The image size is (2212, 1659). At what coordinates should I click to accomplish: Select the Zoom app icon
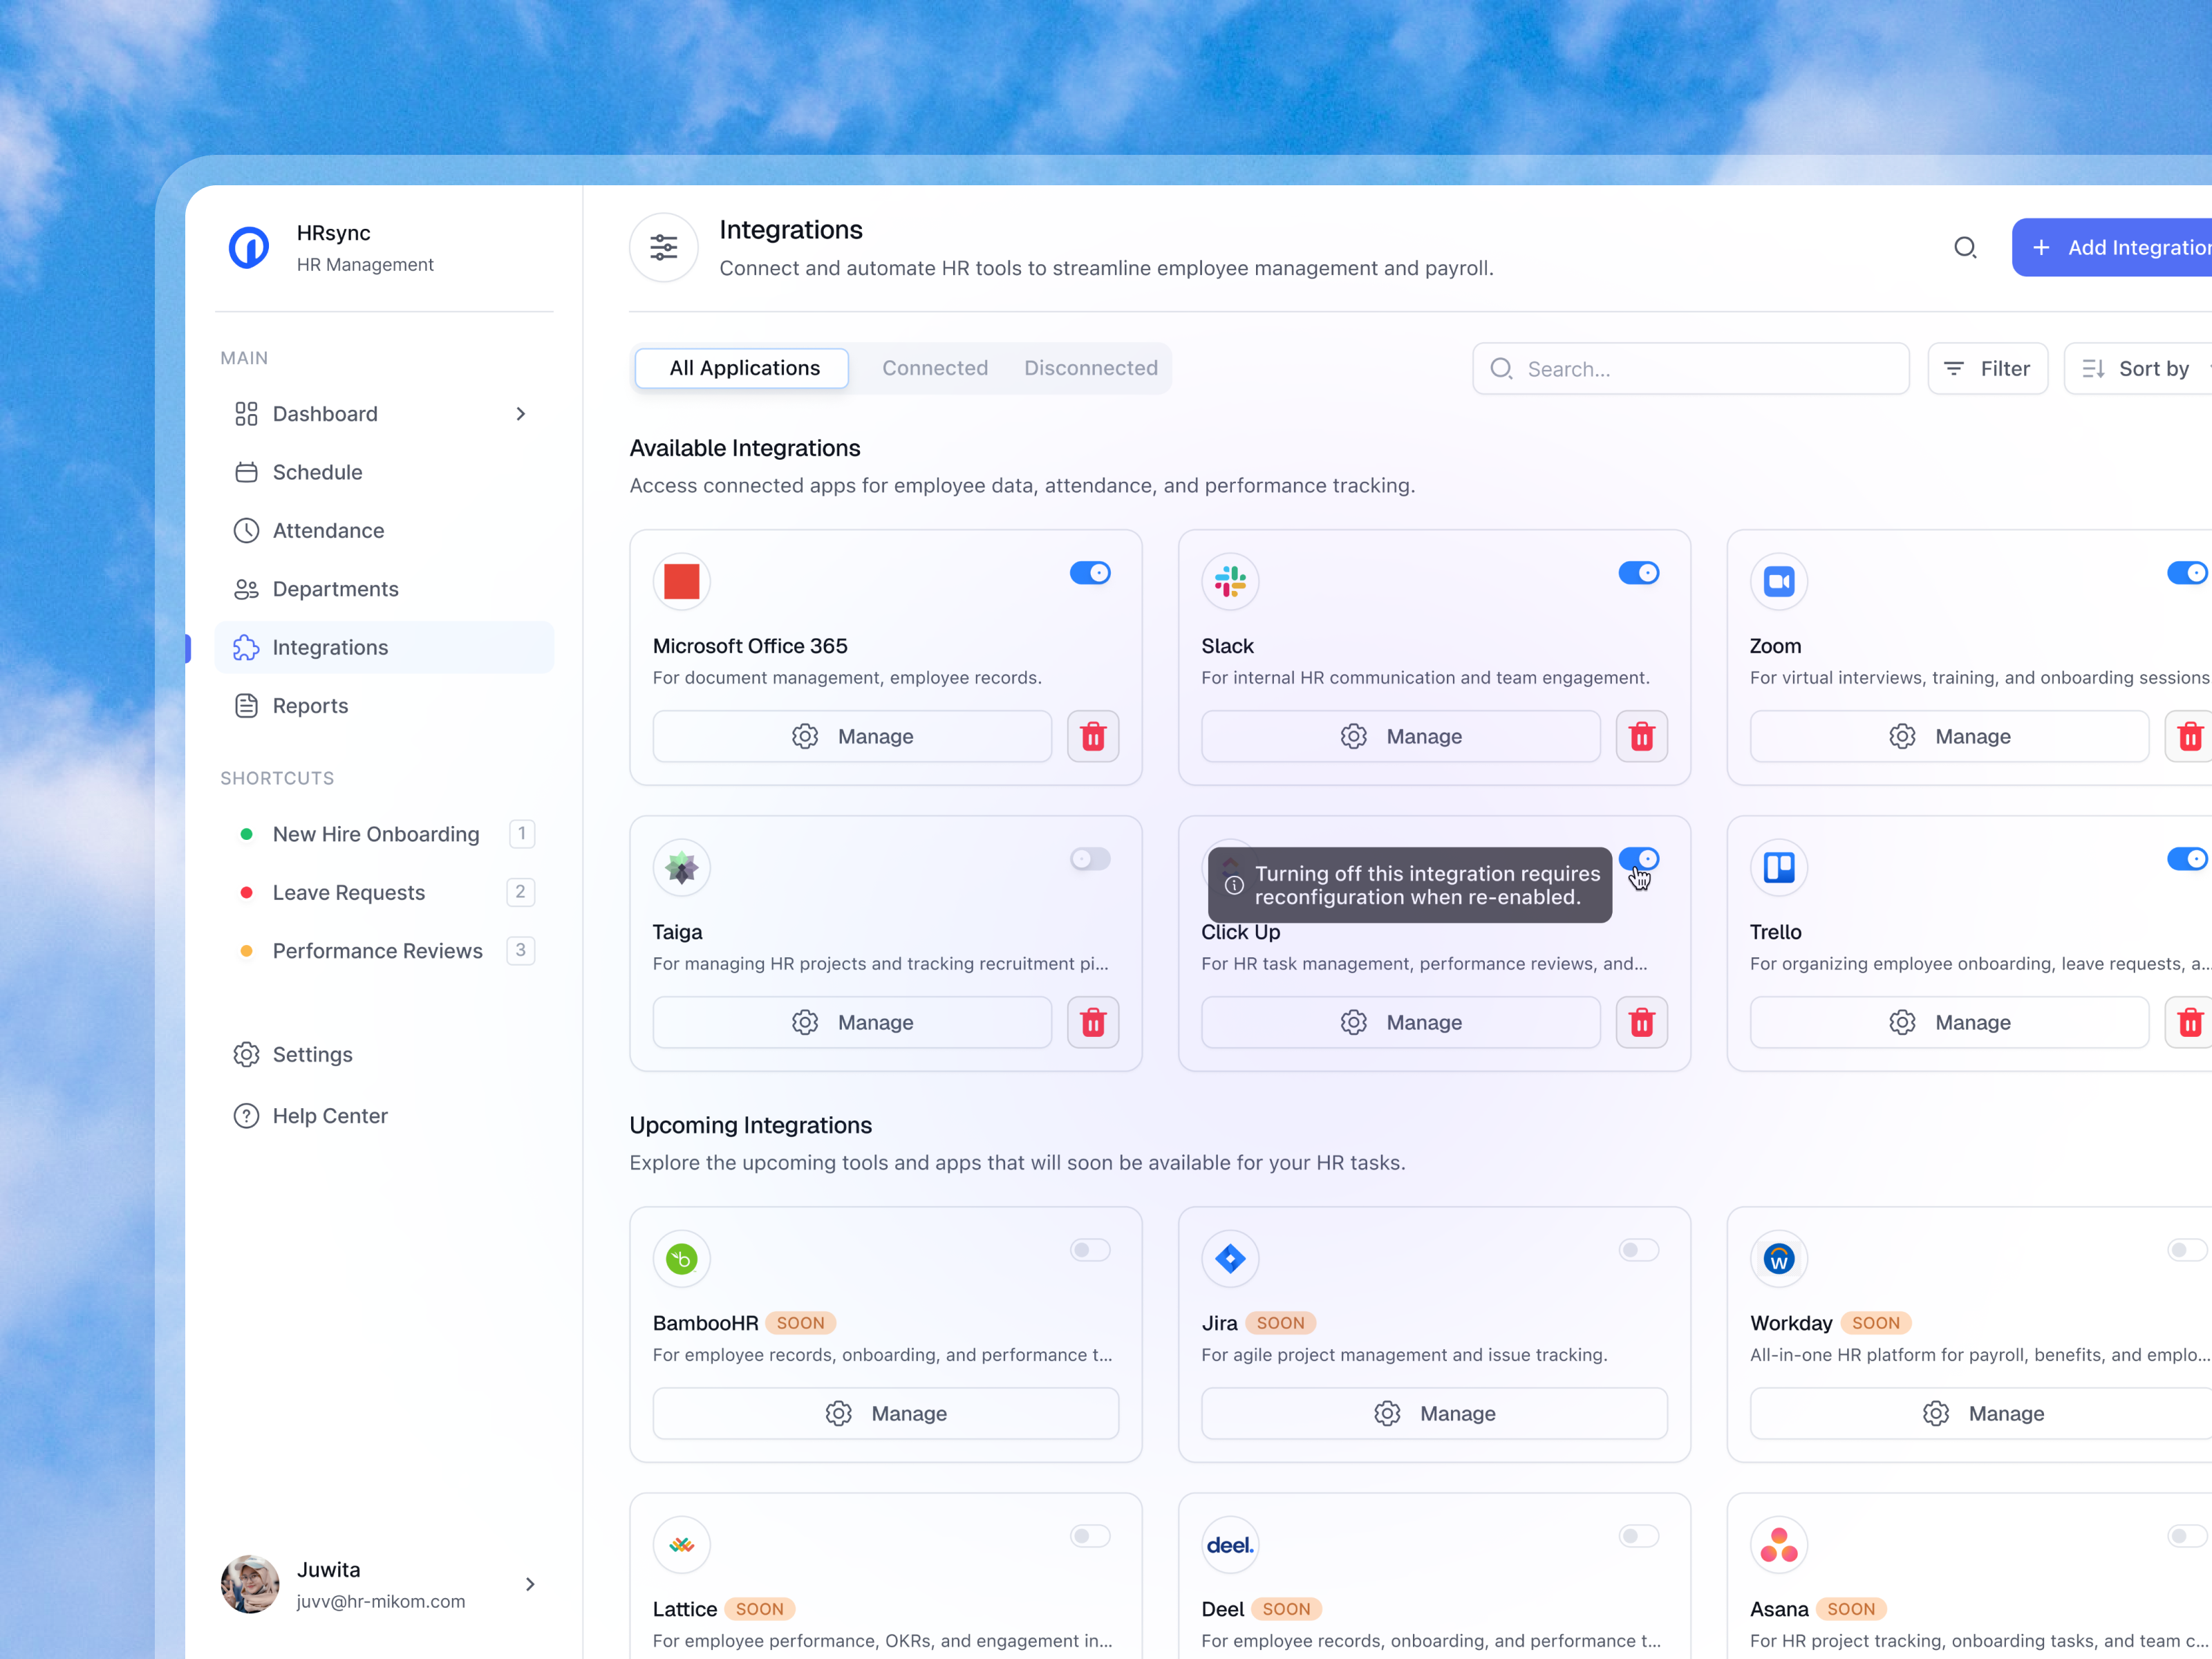[x=1778, y=581]
